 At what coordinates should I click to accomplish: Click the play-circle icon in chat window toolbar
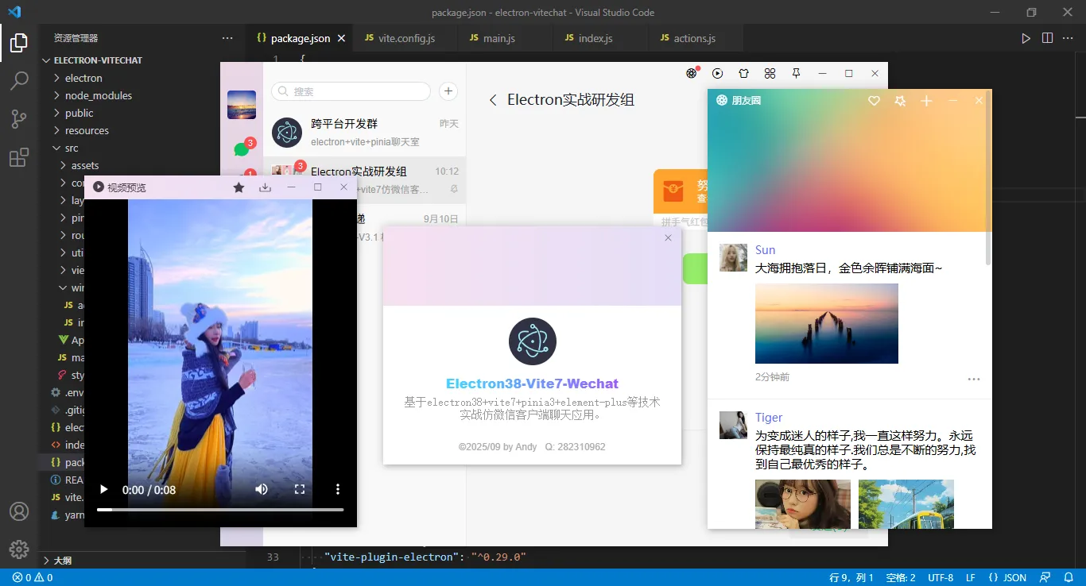(718, 73)
